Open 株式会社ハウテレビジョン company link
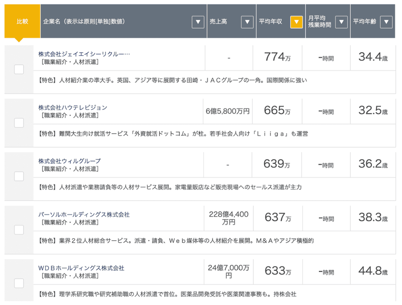Viewport: 402px width, 305px height. 73,108
